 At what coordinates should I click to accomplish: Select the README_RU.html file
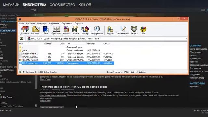tap(66, 60)
